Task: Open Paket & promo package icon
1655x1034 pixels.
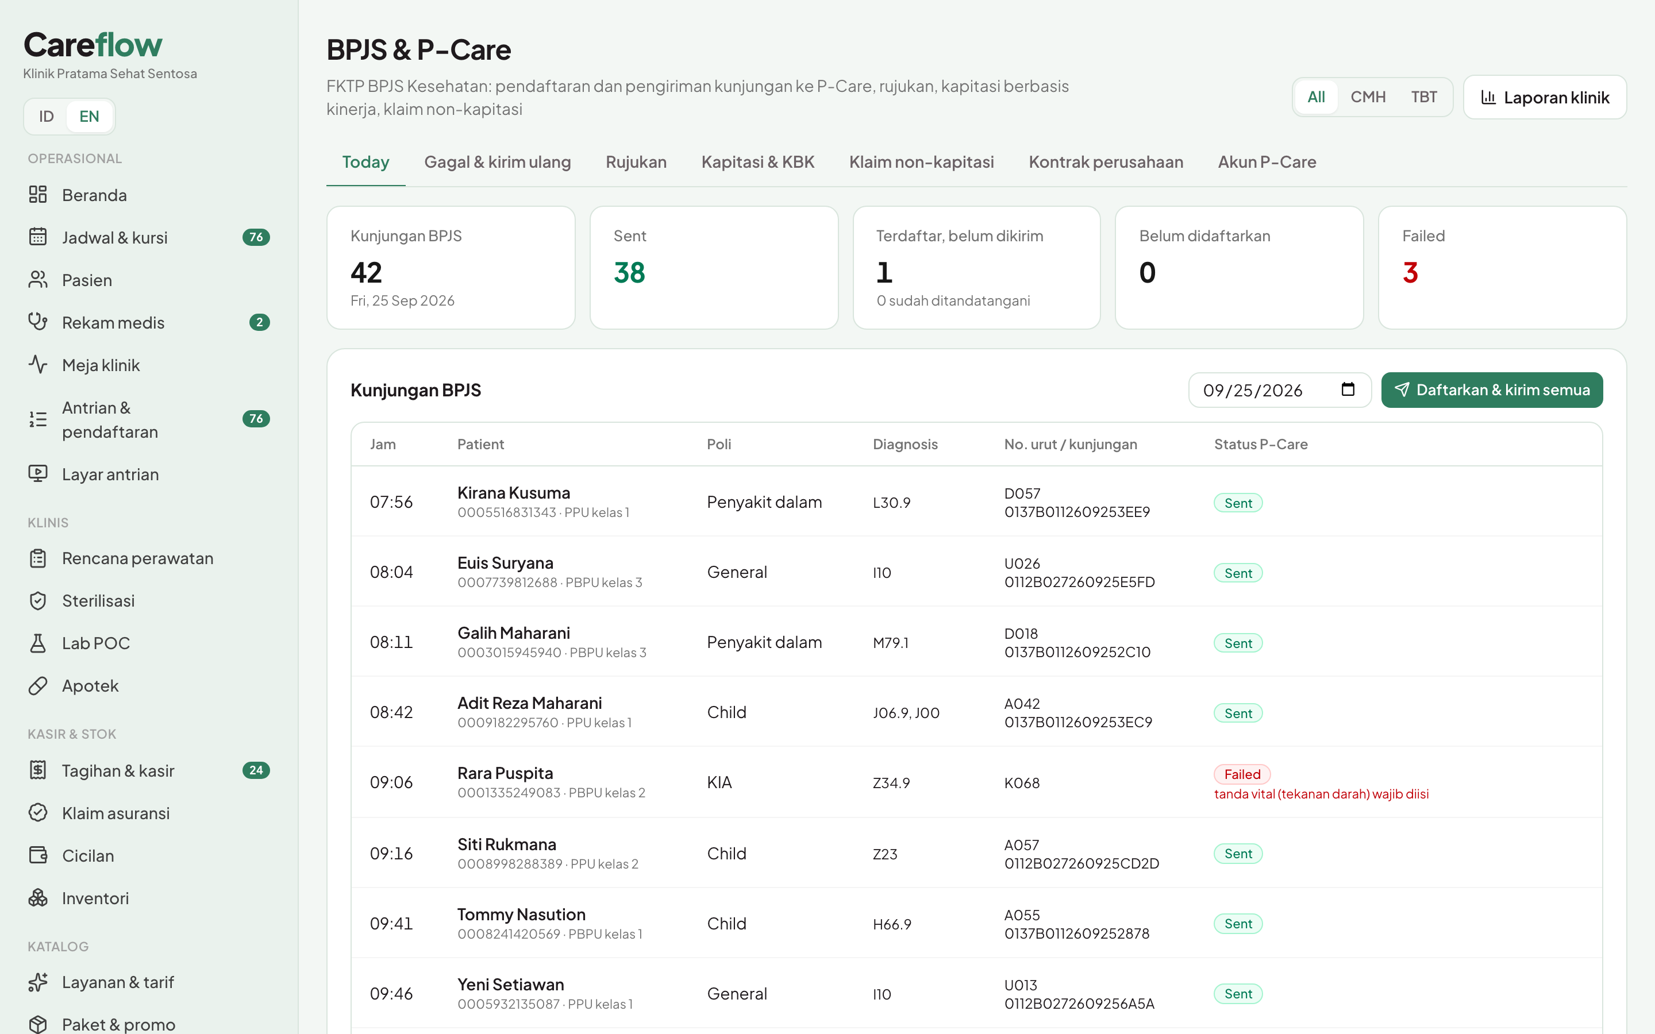Action: (37, 1024)
